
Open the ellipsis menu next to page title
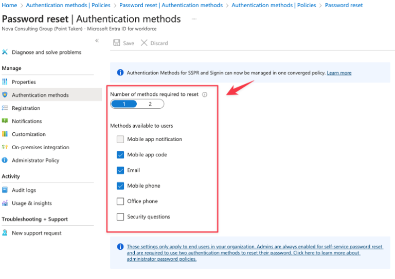[x=194, y=19]
